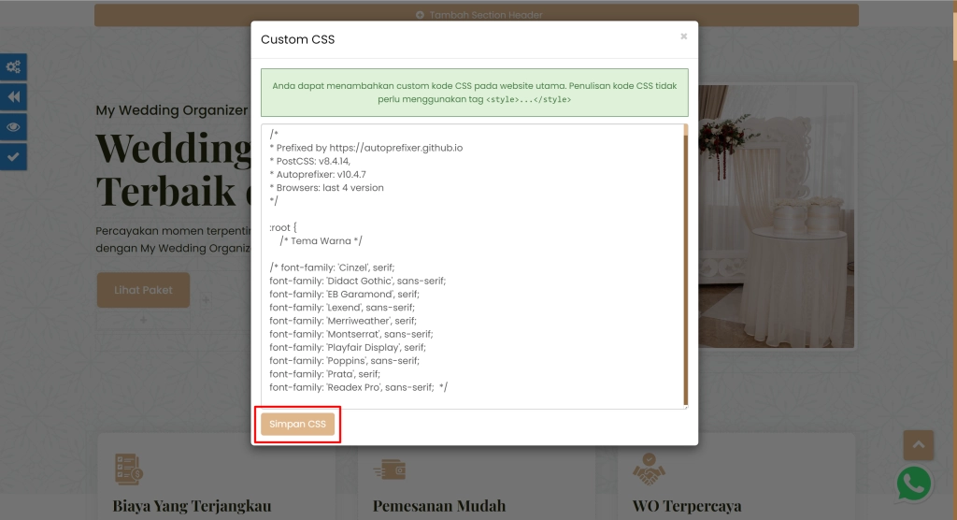Image resolution: width=957 pixels, height=520 pixels.
Task: Toggle the eye preview icon in sidebar
Action: (x=13, y=126)
